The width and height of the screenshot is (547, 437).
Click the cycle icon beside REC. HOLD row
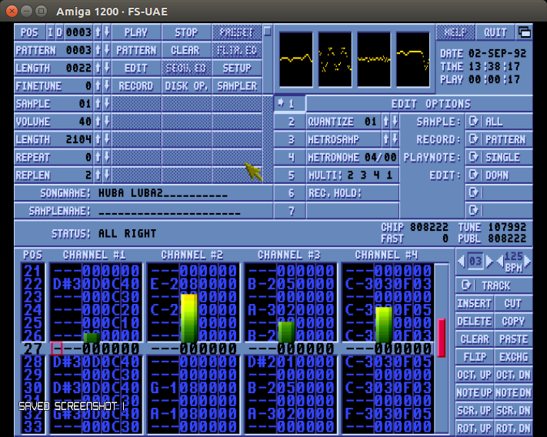tap(474, 193)
